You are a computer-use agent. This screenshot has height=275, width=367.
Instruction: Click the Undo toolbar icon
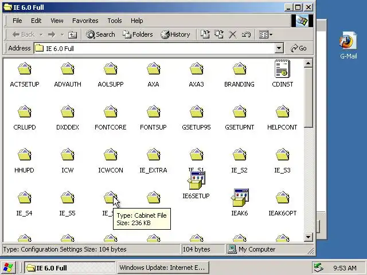pos(246,34)
